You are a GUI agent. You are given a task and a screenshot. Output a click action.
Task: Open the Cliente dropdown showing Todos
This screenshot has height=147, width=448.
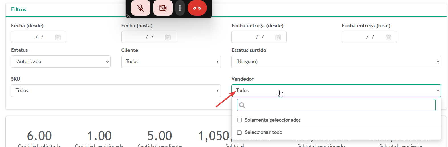pyautogui.click(x=171, y=62)
